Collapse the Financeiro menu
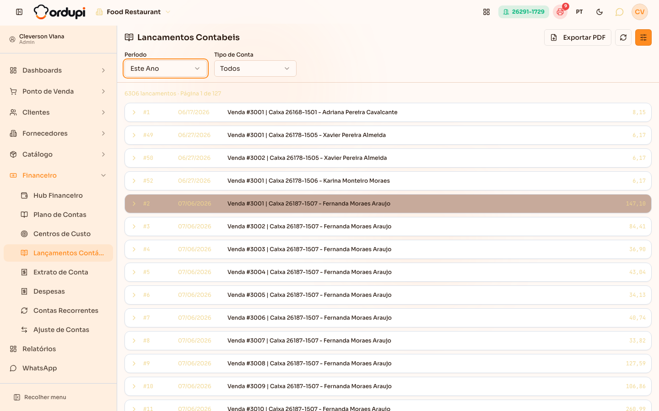The height and width of the screenshot is (411, 659). point(59,175)
